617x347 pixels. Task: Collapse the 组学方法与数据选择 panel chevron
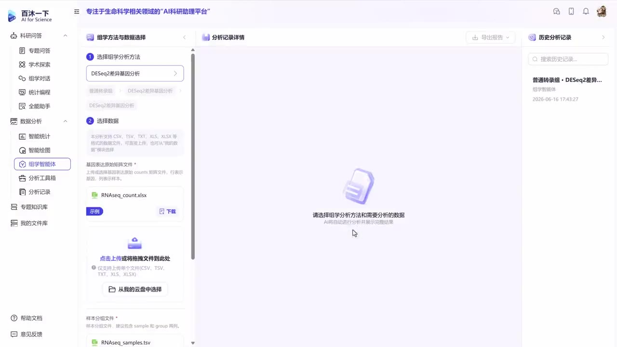pyautogui.click(x=184, y=38)
